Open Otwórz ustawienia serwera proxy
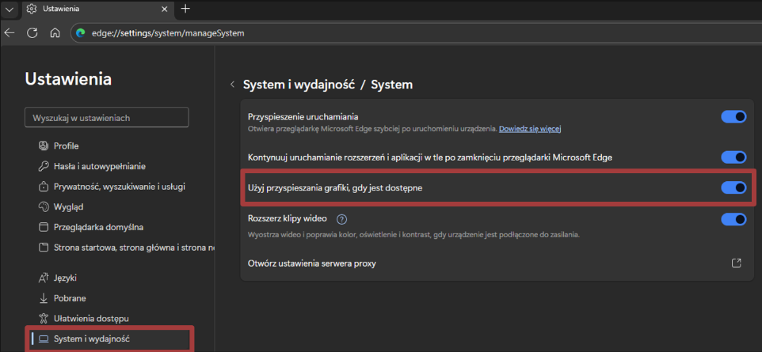This screenshot has width=762, height=352. pyautogui.click(x=496, y=263)
